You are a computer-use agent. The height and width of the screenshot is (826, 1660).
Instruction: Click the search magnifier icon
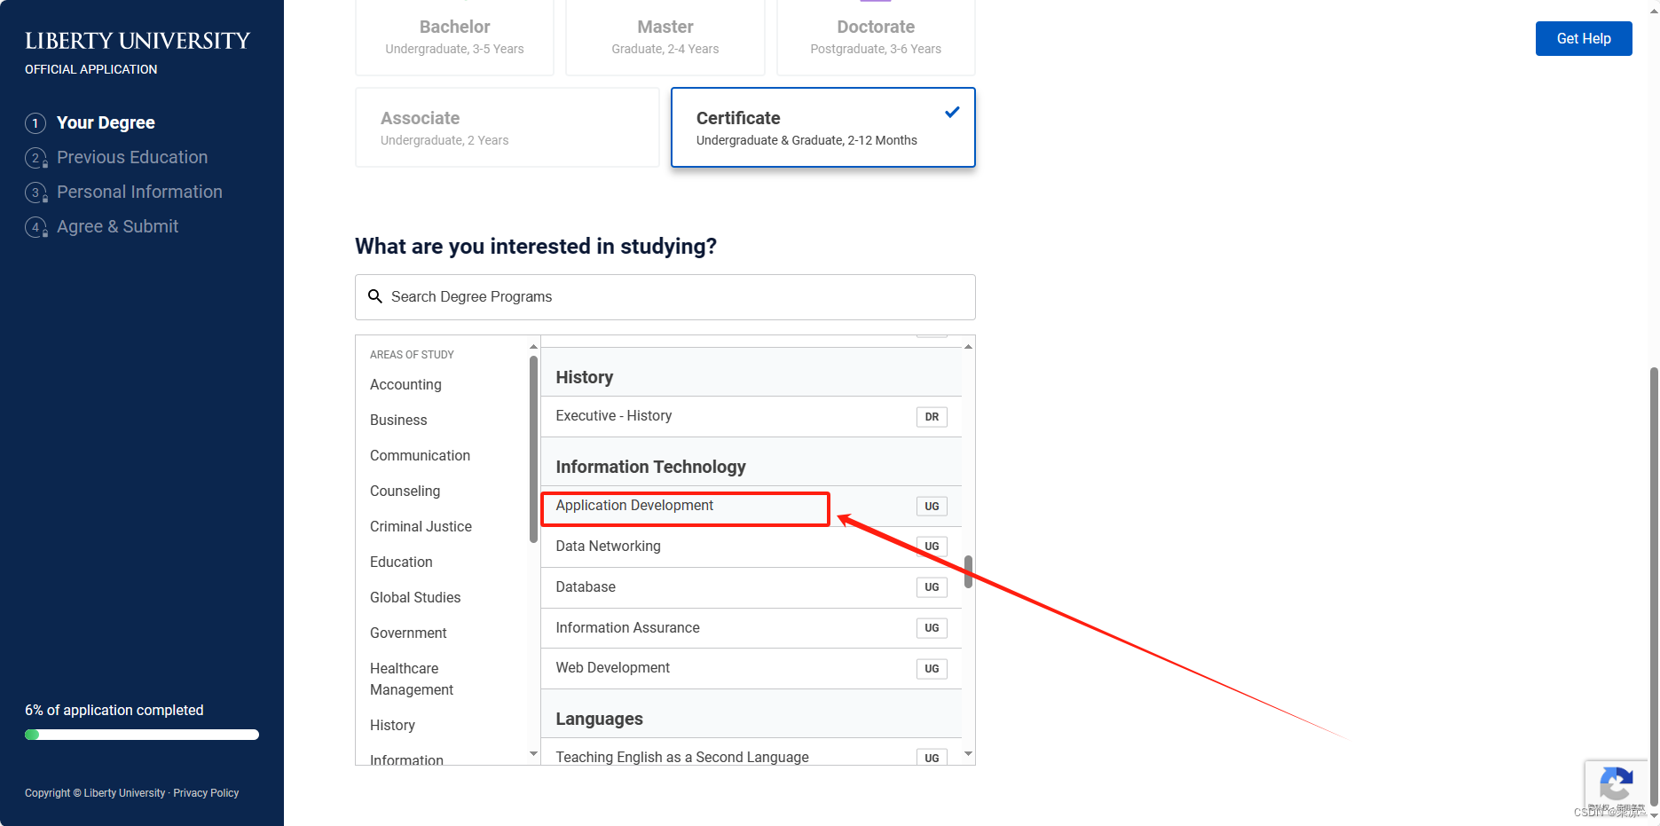tap(375, 296)
